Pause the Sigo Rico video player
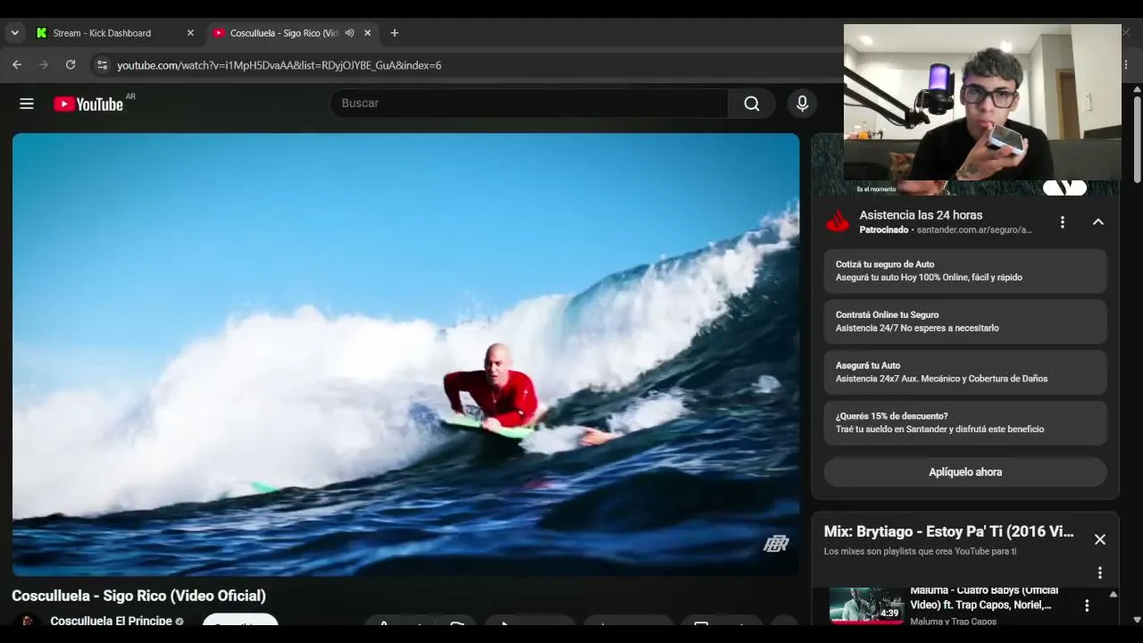Viewport: 1143px width, 643px height. [x=405, y=355]
